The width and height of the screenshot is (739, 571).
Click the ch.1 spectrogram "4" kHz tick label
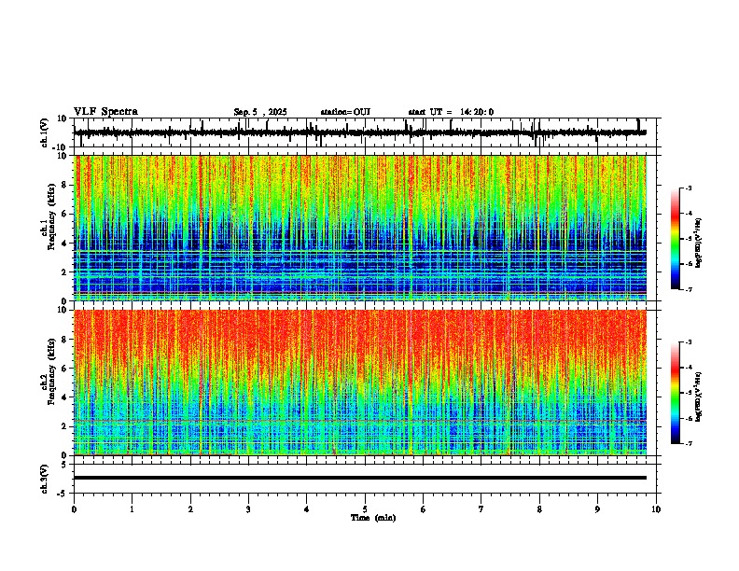point(64,244)
